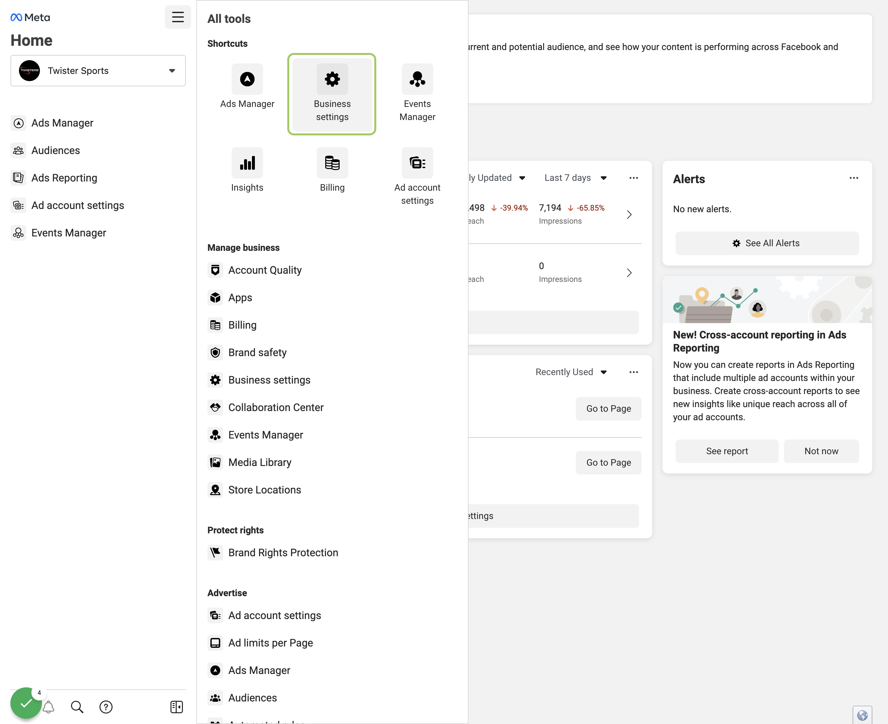The width and height of the screenshot is (888, 724).
Task: Open notifications bell icon
Action: [49, 706]
